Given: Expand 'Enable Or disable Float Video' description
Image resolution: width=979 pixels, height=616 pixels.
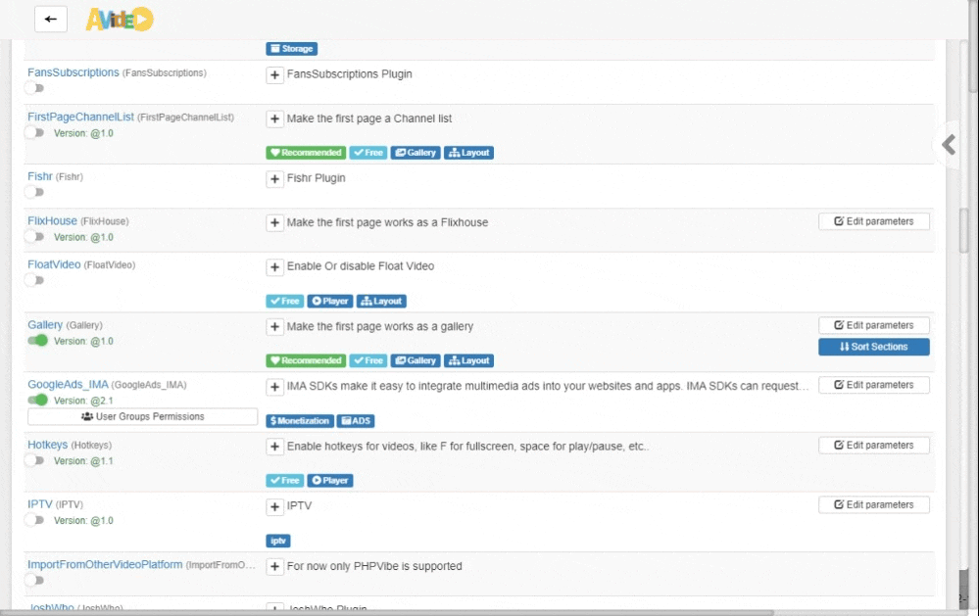Looking at the screenshot, I should coord(274,267).
